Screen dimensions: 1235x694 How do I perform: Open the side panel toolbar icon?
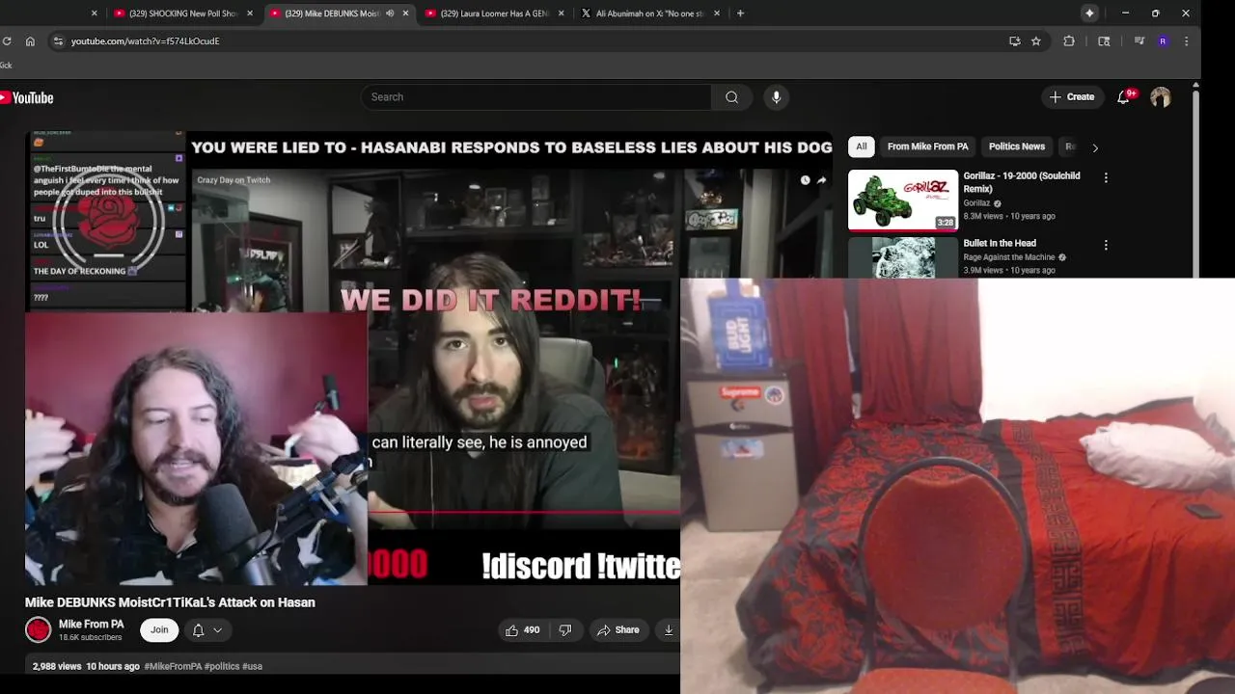1104,41
